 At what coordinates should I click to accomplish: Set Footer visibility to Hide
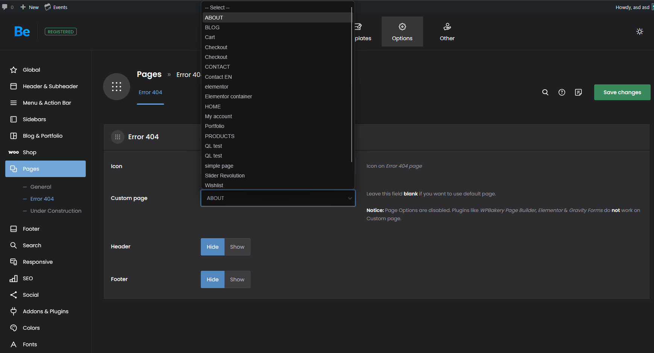(x=212, y=279)
